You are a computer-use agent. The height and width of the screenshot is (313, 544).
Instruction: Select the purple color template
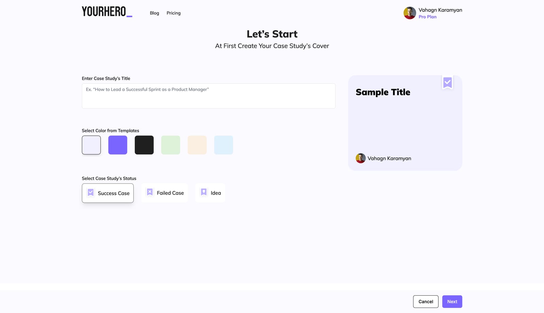coord(118,145)
